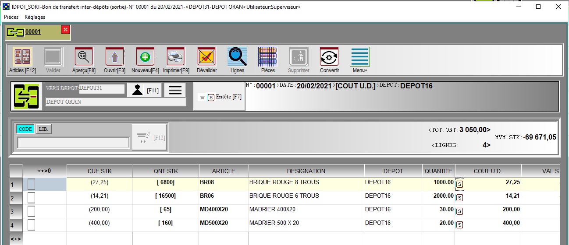Click the DEPOT ORAN name field
Image resolution: width=569 pixels, height=245 pixels.
(116, 102)
